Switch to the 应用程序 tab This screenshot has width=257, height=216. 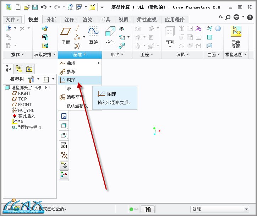175,20
